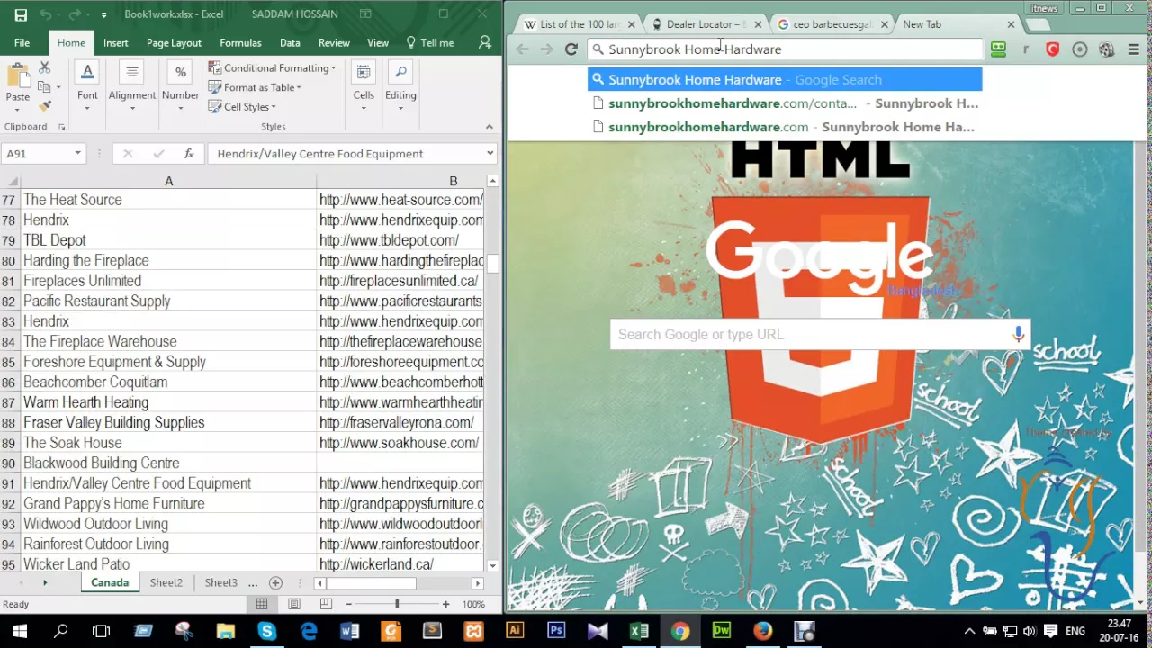Open the Name Box dropdown arrow
Viewport: 1152px width, 648px height.
[77, 154]
